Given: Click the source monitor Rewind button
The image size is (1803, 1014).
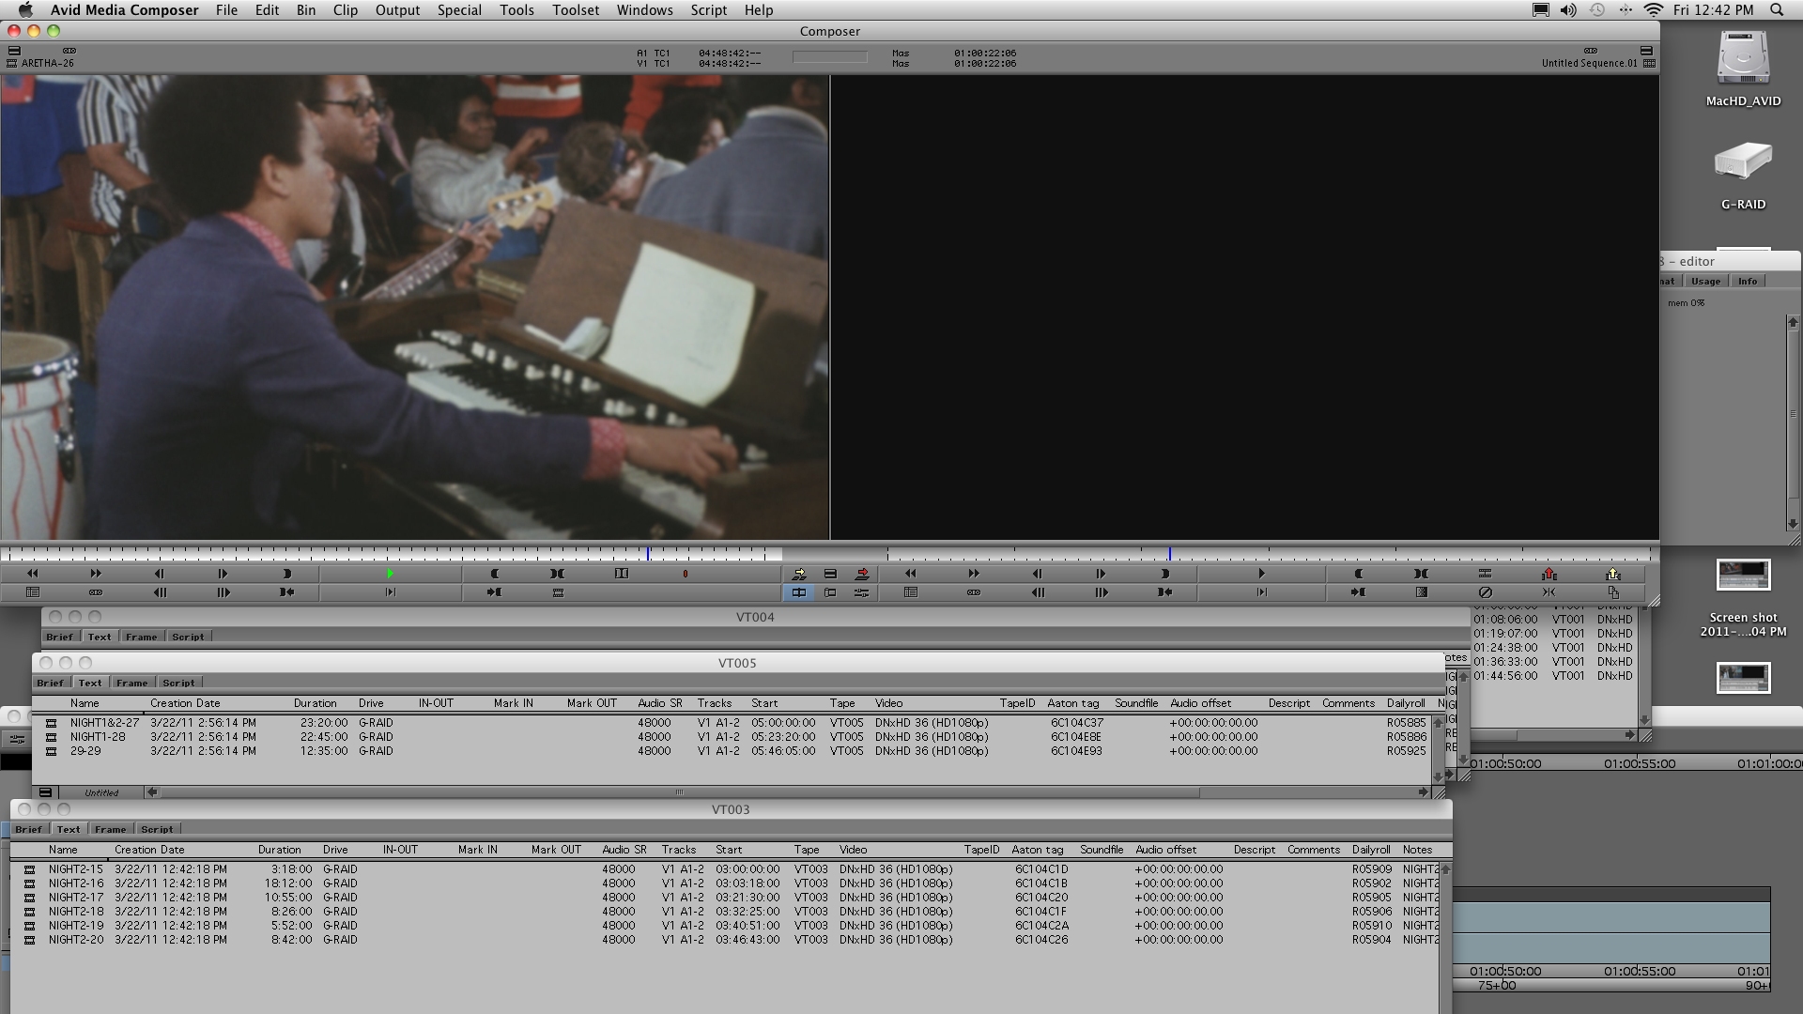Looking at the screenshot, I should pyautogui.click(x=32, y=574).
